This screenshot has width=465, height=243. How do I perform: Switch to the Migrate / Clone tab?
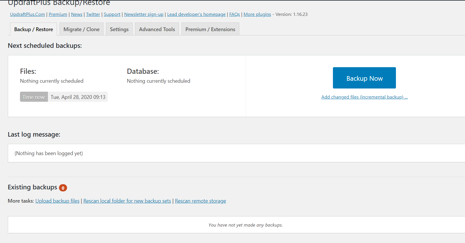click(81, 29)
